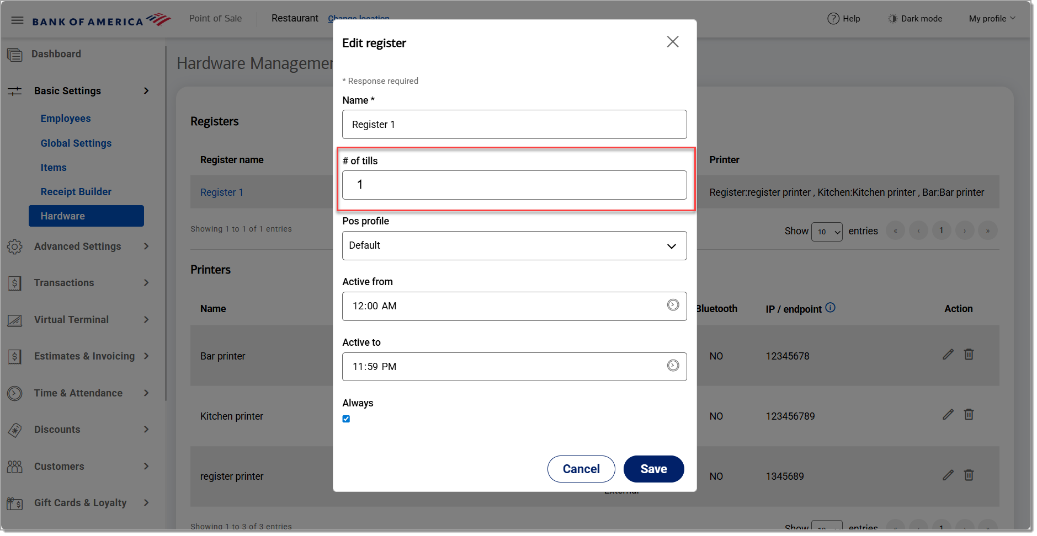Click the clock icon in Active to
Viewport: 1037px width, 536px height.
click(673, 366)
